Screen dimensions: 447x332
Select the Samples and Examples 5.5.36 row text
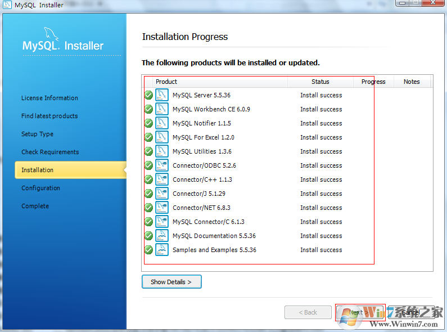pyautogui.click(x=214, y=250)
